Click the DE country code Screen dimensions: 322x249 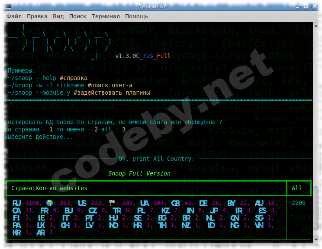point(203,203)
